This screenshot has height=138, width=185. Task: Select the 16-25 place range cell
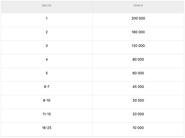coord(47,128)
